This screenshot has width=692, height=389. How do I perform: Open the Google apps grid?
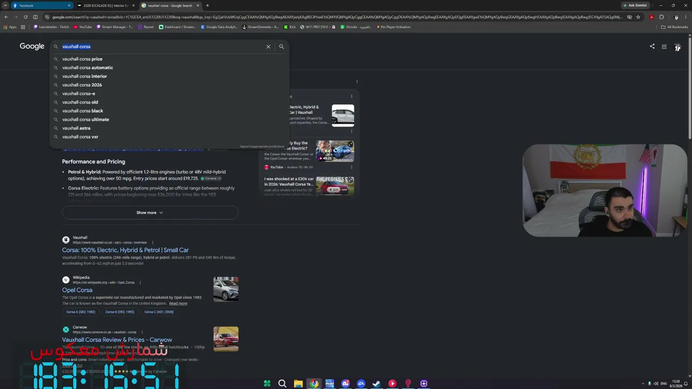click(664, 46)
